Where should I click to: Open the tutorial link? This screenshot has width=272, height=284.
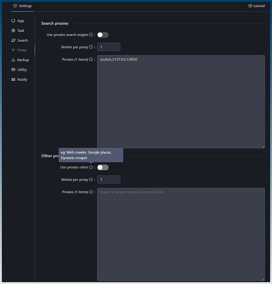click(x=257, y=6)
